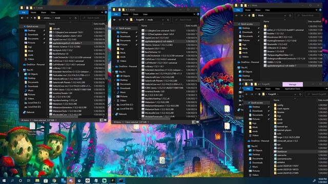Open help in the window listing the valcraft folder

(x=106, y=12)
